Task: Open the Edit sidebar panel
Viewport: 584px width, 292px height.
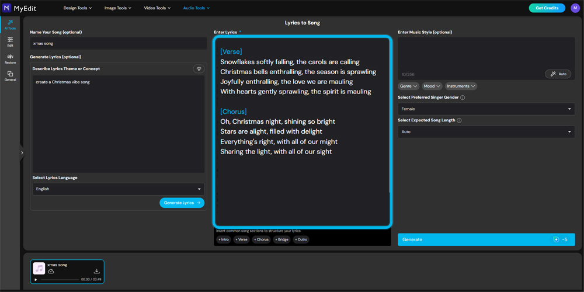Action: tap(10, 41)
